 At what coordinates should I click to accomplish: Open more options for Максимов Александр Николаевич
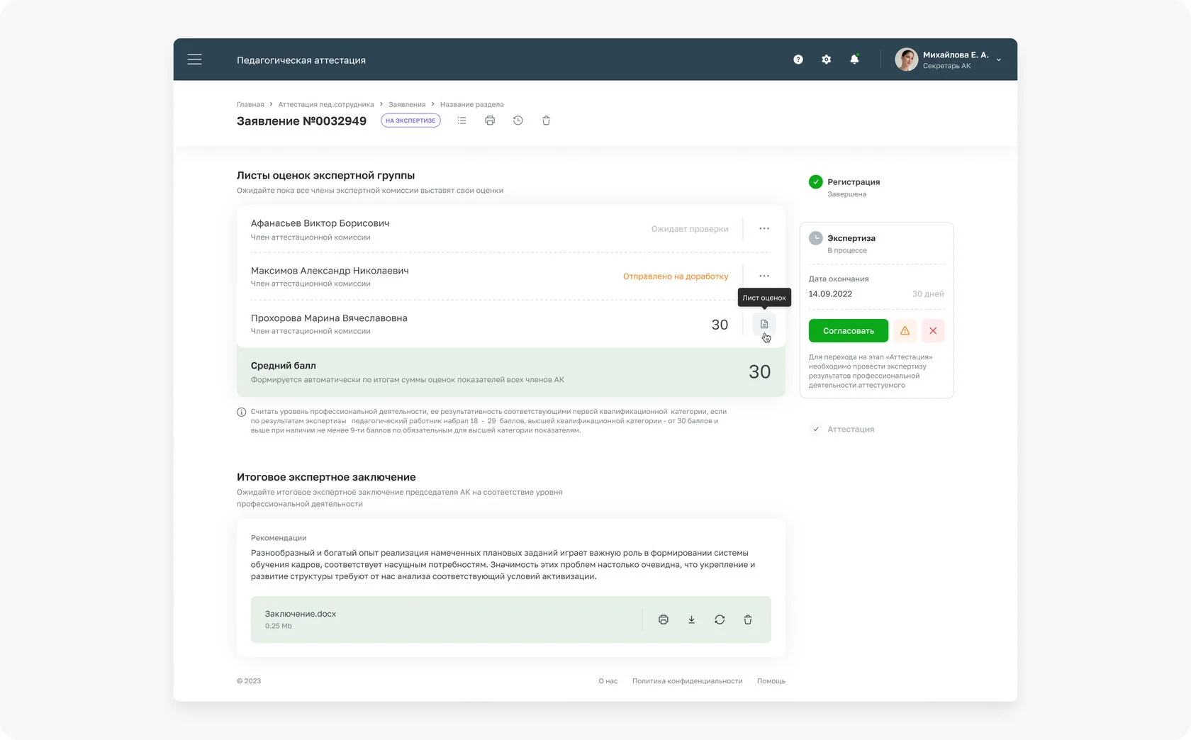click(x=764, y=276)
